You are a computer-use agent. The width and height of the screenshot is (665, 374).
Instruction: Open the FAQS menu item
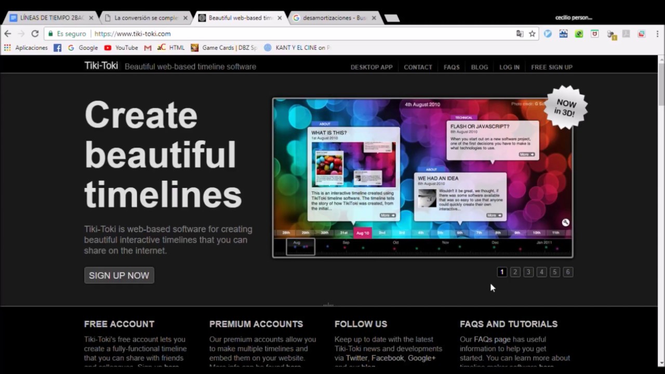click(x=451, y=67)
